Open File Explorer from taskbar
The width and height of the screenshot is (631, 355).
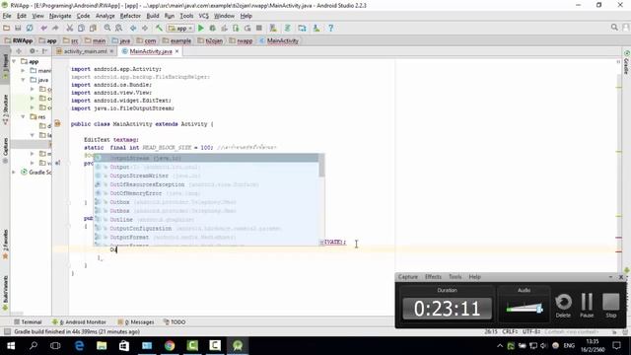click(102, 346)
